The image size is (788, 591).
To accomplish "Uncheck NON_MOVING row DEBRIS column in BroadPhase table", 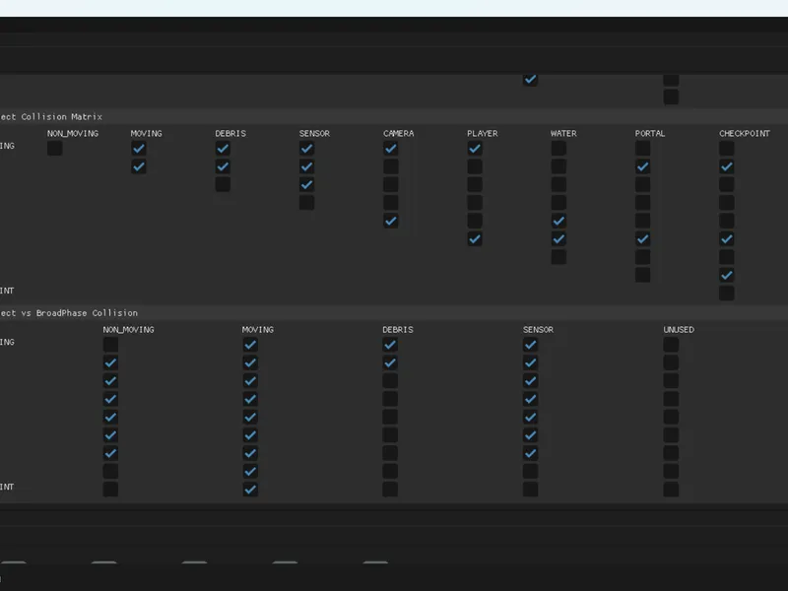I will click(390, 345).
